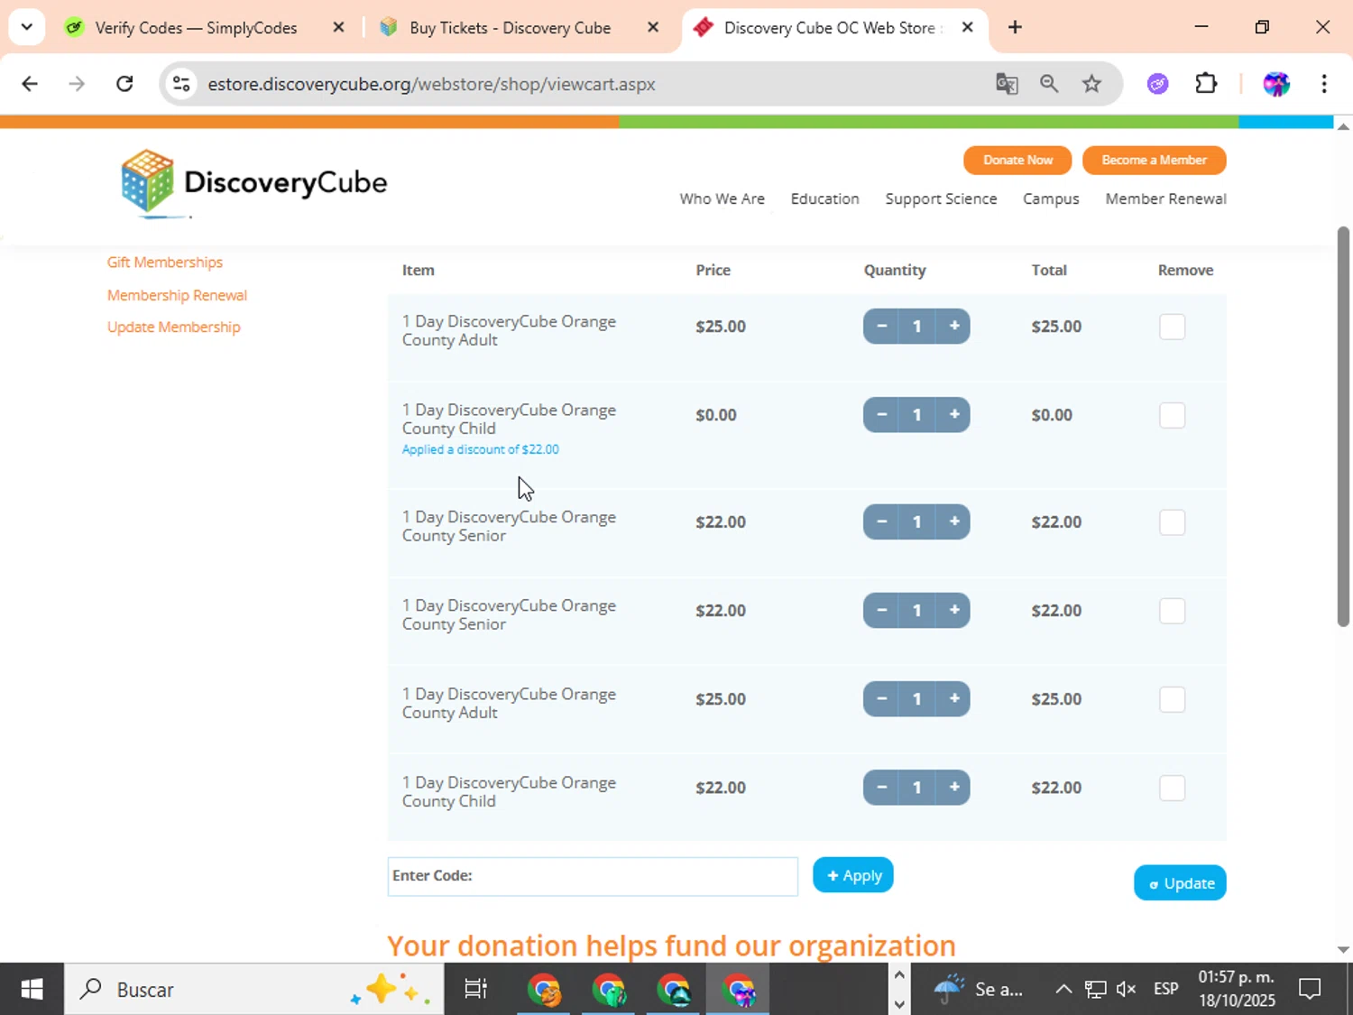This screenshot has height=1015, width=1353.
Task: Click the purple extension icon in toolbar
Action: (1158, 84)
